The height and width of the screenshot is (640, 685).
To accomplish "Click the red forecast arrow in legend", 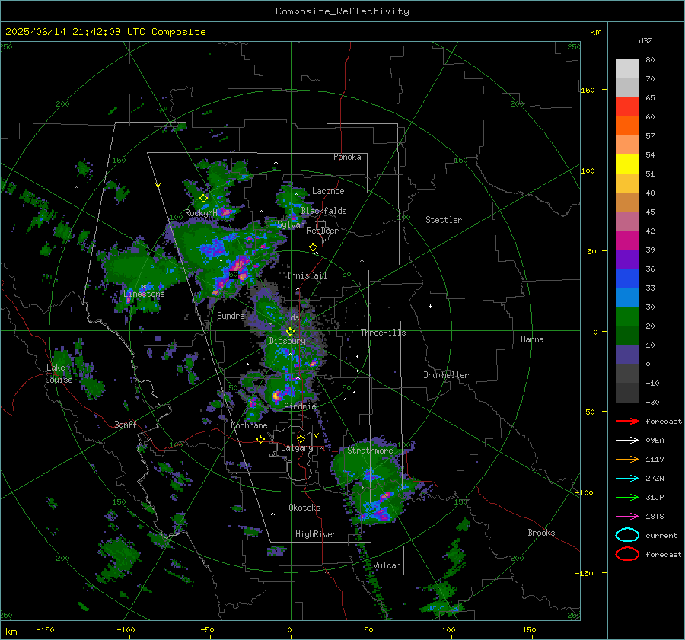I will (x=627, y=421).
